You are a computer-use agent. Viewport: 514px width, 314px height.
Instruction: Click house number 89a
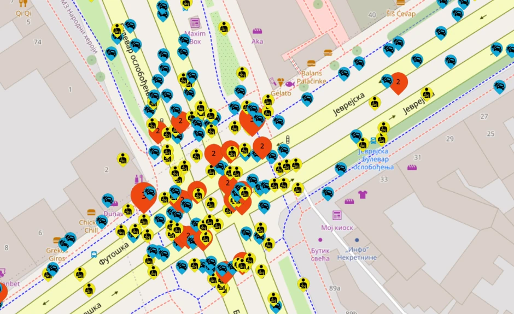[335, 288]
